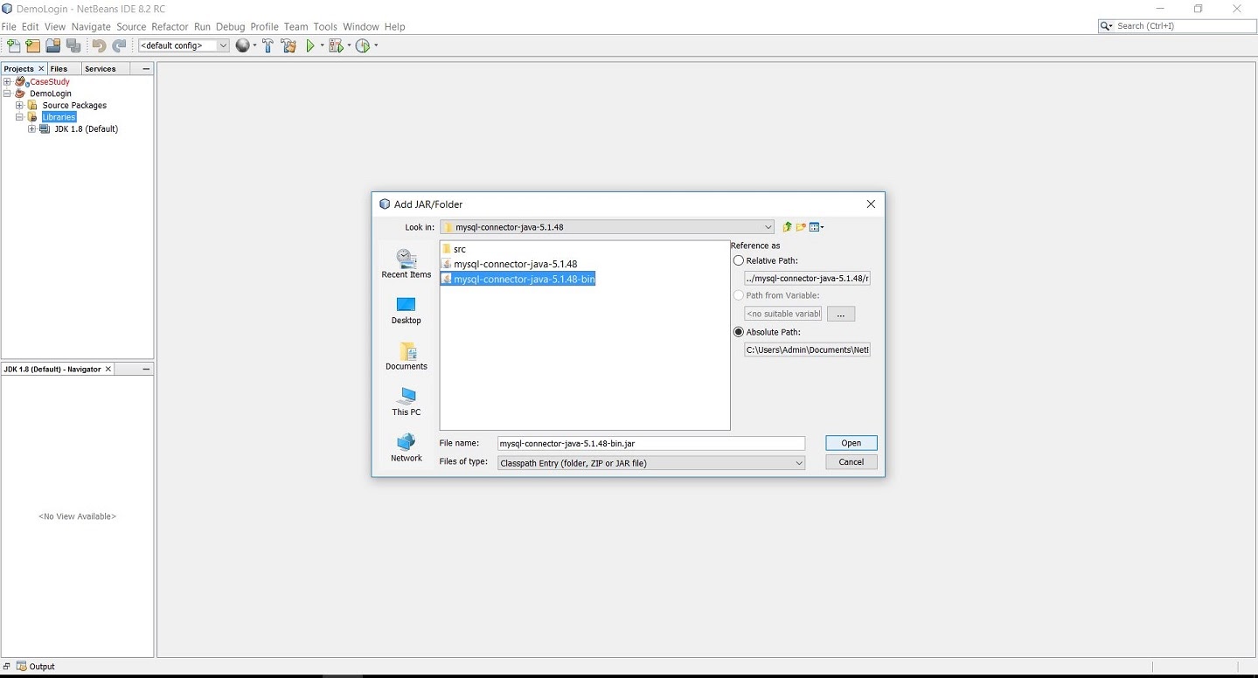Click into the File name field
The width and height of the screenshot is (1258, 678).
point(650,444)
